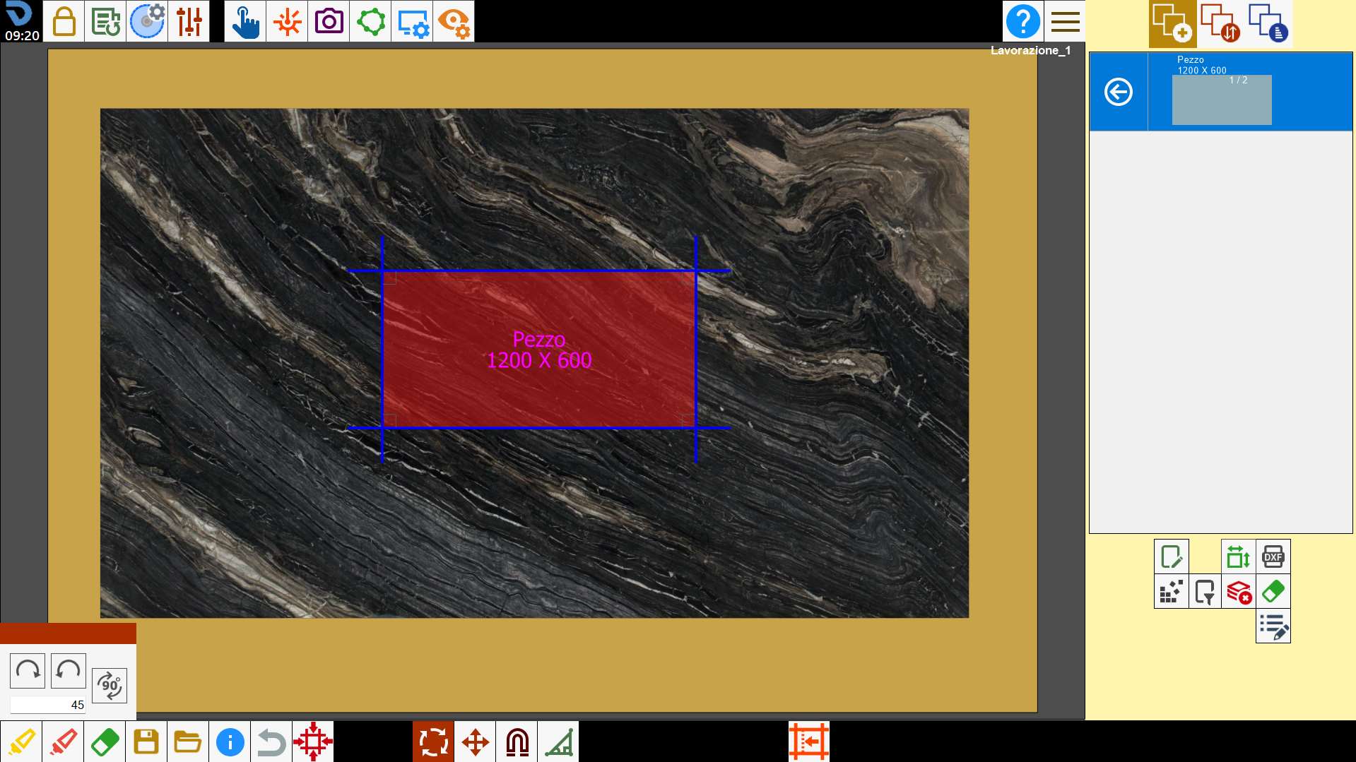Open the help question mark
This screenshot has width=1356, height=762.
(1022, 21)
